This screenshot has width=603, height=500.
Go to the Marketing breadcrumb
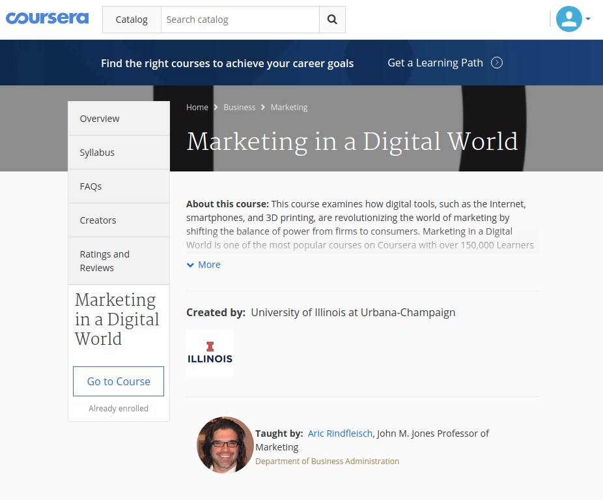[289, 108]
